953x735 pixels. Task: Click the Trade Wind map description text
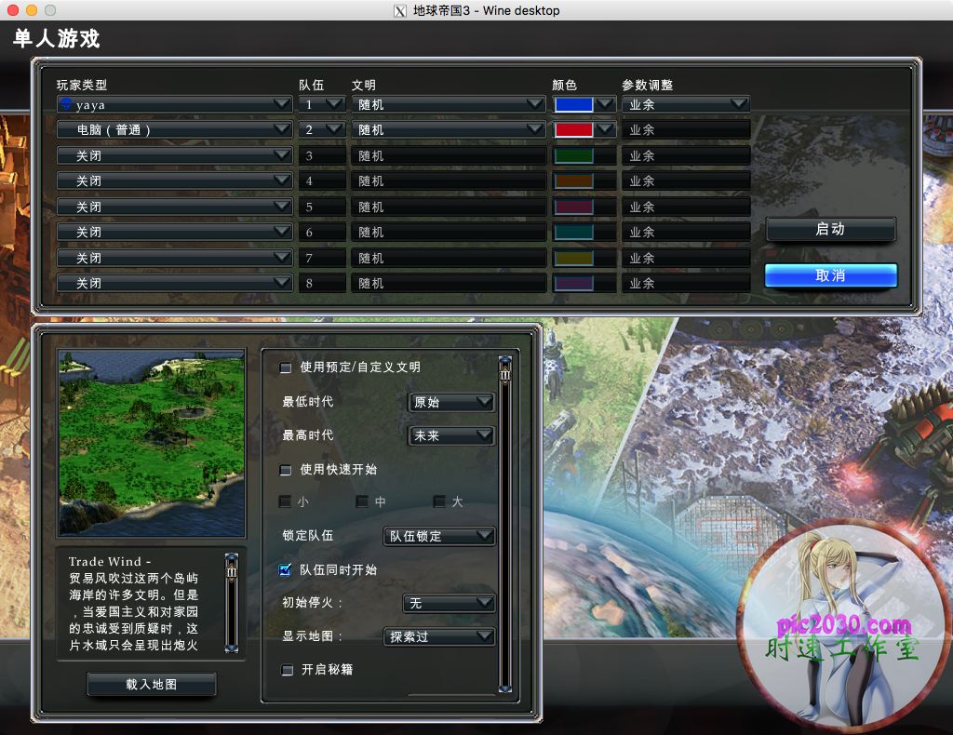(133, 603)
